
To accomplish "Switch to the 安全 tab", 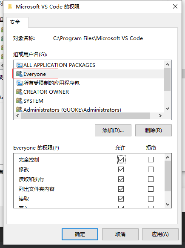I will tap(15, 22).
